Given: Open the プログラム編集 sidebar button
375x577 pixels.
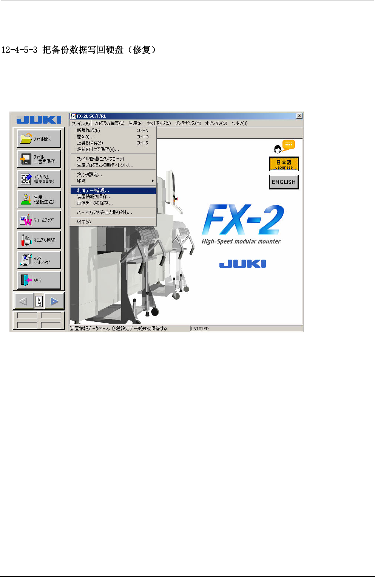Looking at the screenshot, I should pyautogui.click(x=39, y=179).
